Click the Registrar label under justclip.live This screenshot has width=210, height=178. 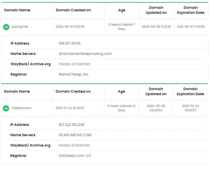click(19, 75)
